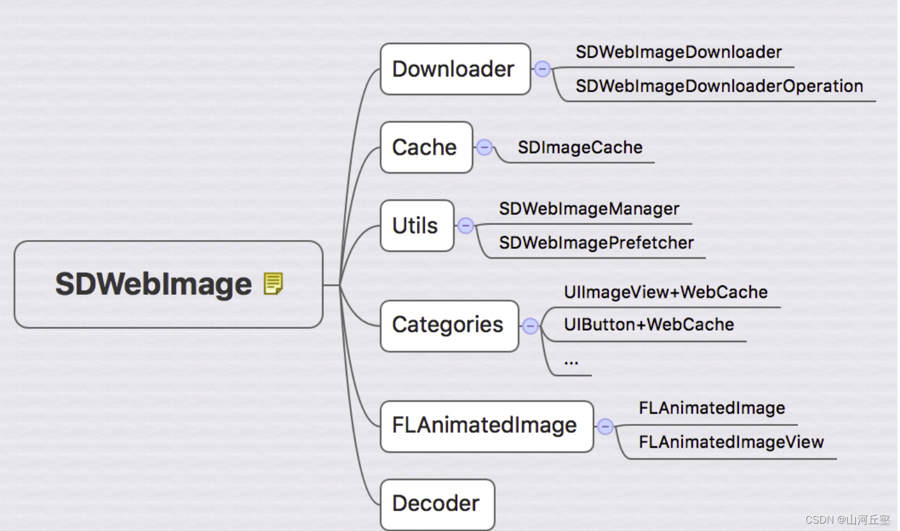The image size is (900, 531).
Task: Click the UIButton+WebCache subtopic
Action: point(649,325)
